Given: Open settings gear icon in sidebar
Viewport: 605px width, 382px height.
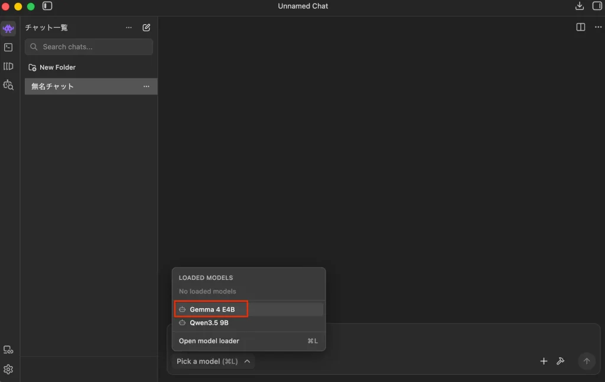Looking at the screenshot, I should (x=8, y=369).
